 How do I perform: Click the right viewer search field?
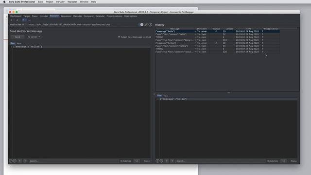(x=220, y=161)
